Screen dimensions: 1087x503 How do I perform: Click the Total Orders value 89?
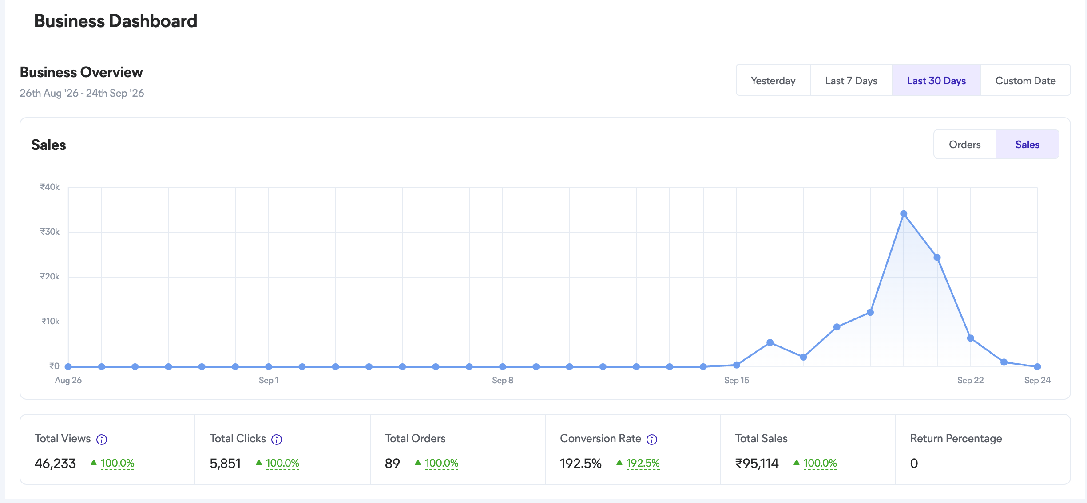pyautogui.click(x=393, y=464)
